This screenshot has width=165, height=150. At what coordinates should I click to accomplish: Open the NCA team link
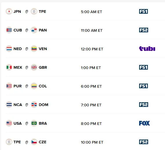tap(18, 105)
